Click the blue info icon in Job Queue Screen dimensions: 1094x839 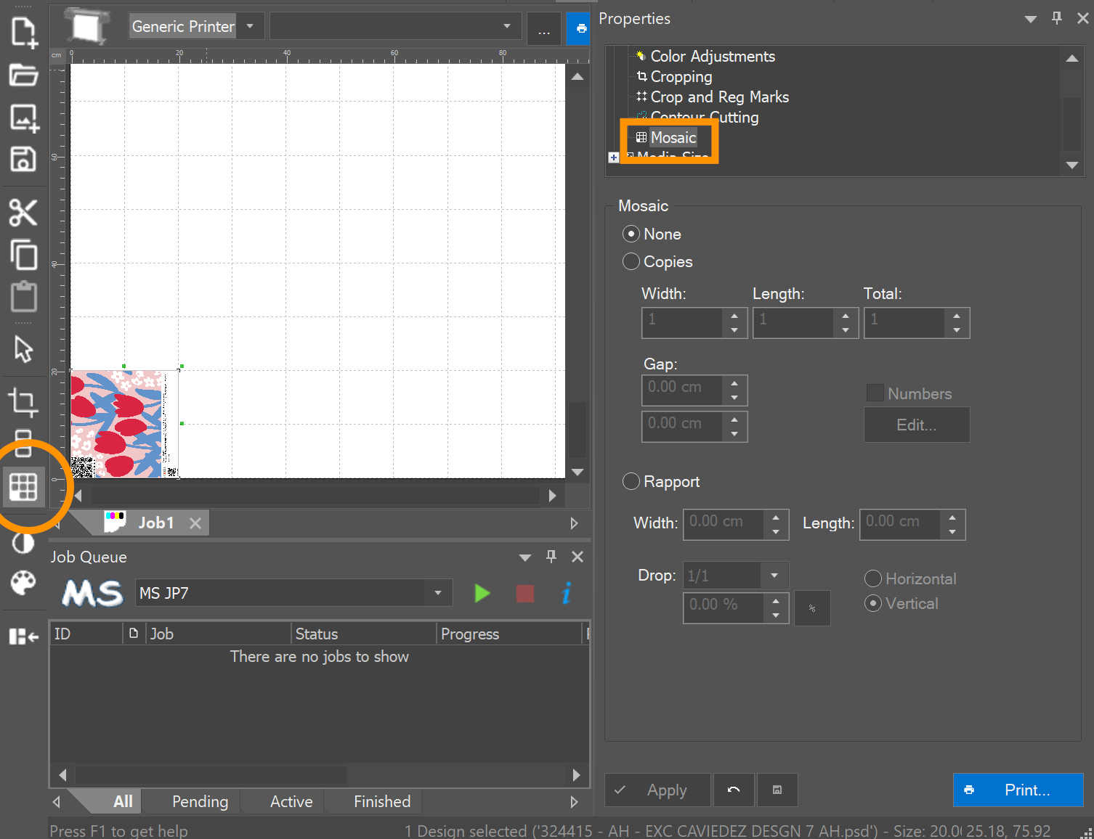point(567,593)
